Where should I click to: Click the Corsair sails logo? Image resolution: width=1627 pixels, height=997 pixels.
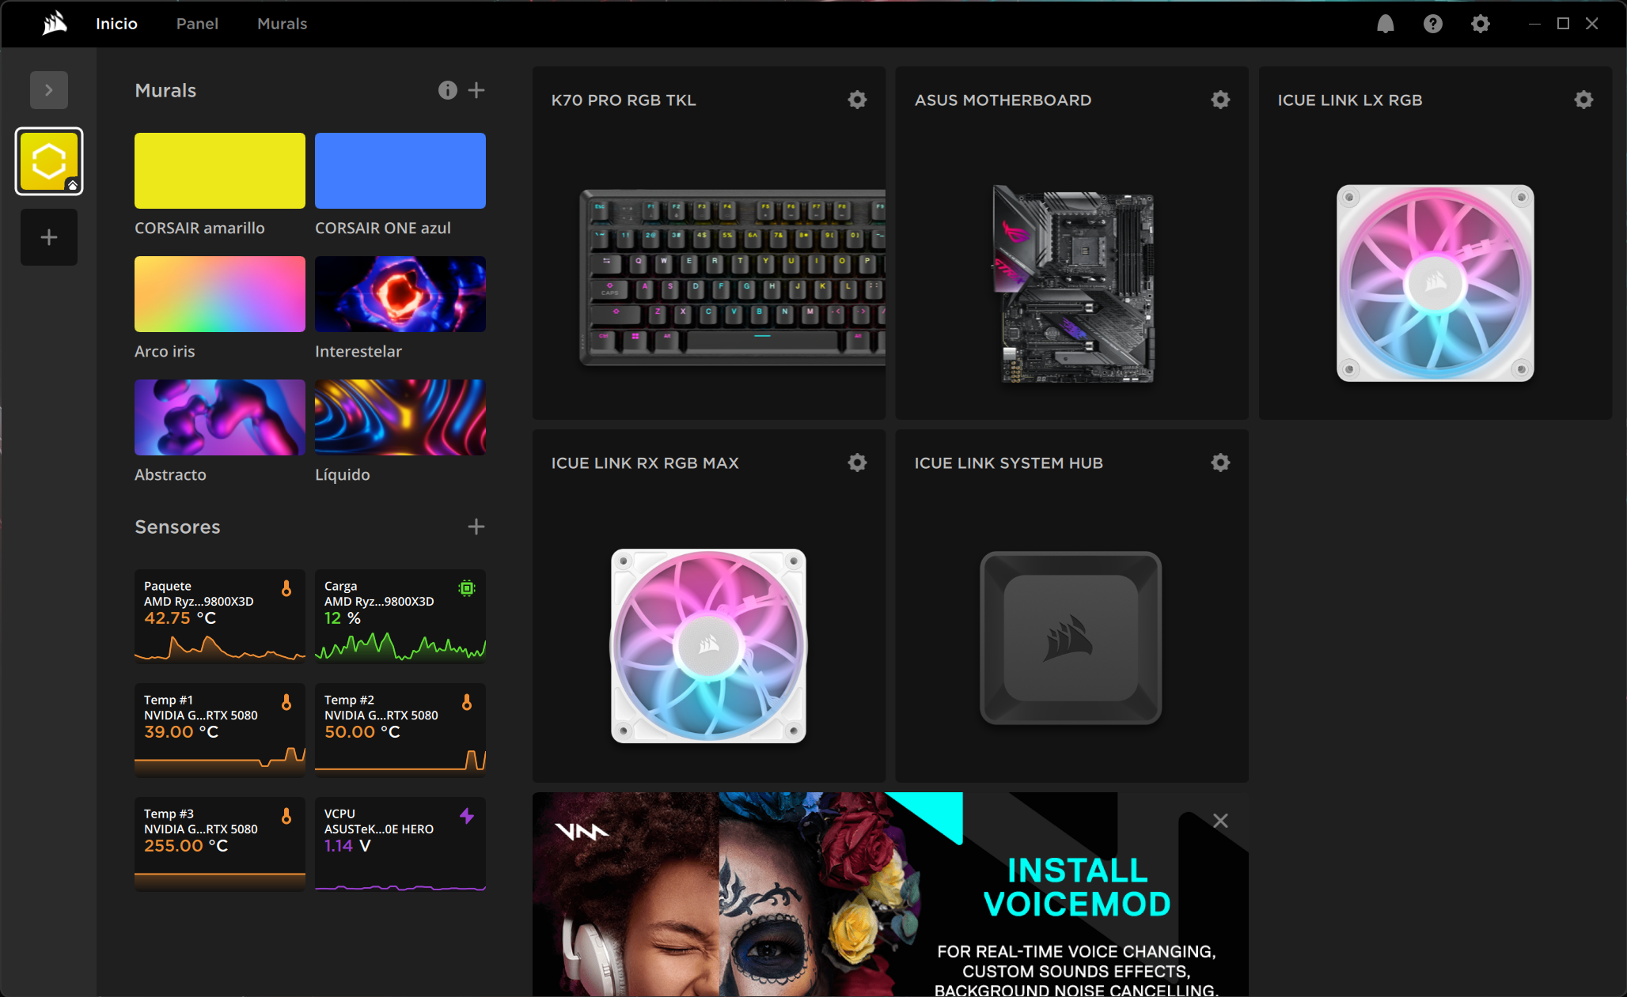(55, 24)
